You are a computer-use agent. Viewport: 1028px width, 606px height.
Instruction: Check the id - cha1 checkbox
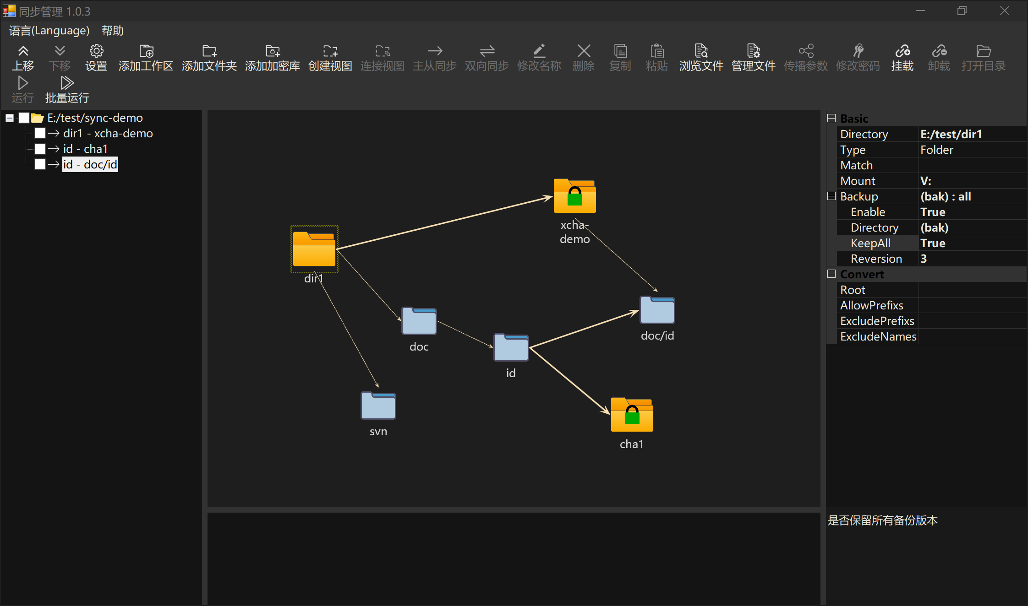[40, 149]
